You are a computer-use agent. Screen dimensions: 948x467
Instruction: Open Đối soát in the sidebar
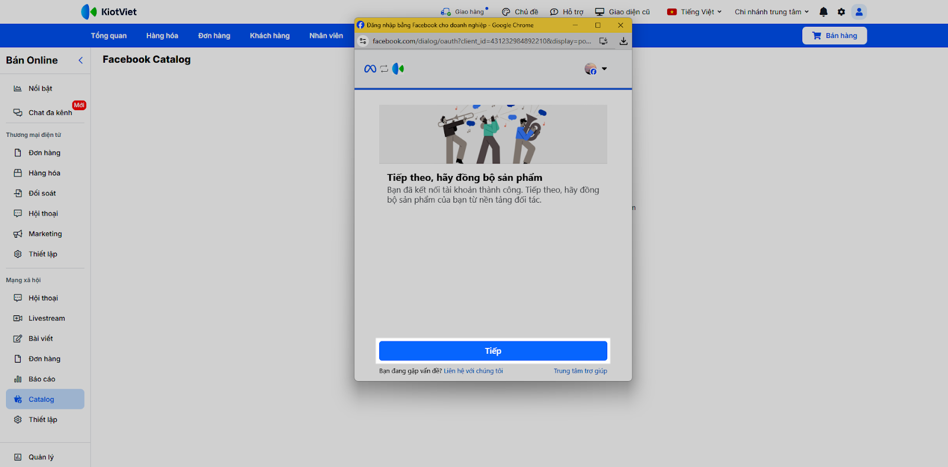[45, 193]
